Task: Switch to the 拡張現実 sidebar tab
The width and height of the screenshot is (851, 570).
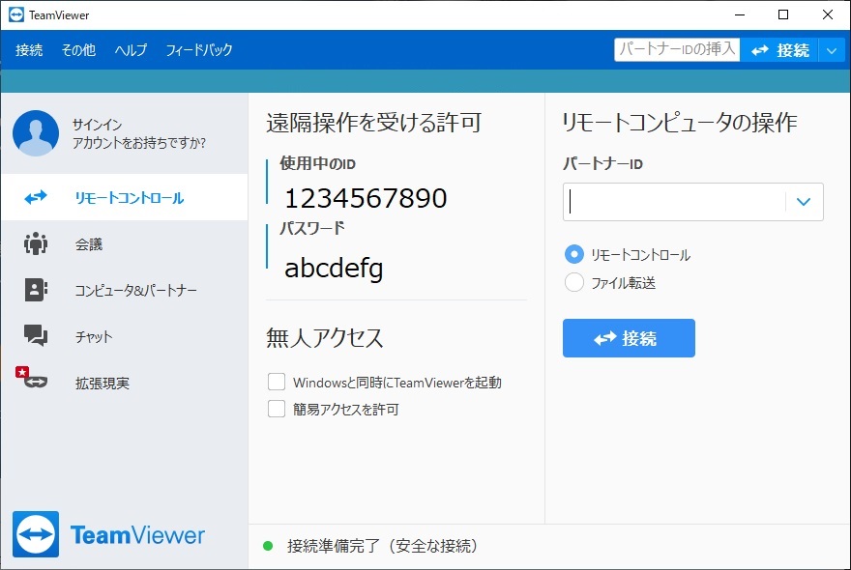Action: pyautogui.click(x=125, y=383)
